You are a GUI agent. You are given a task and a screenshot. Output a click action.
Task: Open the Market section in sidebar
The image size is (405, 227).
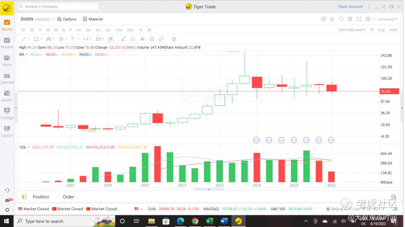tap(7, 43)
